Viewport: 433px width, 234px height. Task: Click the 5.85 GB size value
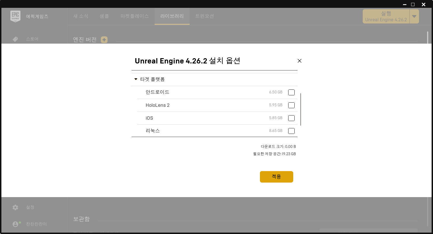pos(276,118)
